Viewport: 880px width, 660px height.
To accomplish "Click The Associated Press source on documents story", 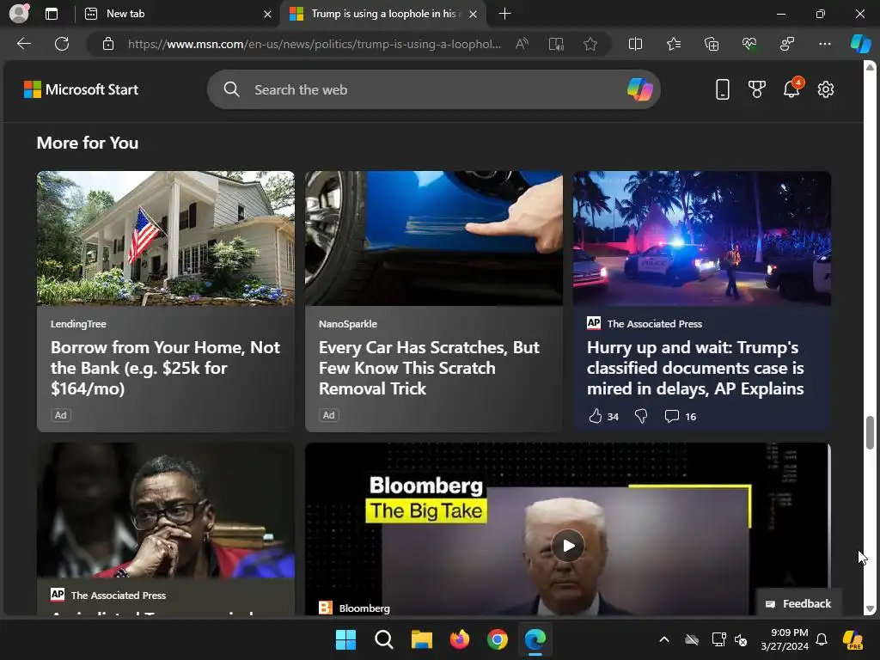I will pyautogui.click(x=654, y=324).
